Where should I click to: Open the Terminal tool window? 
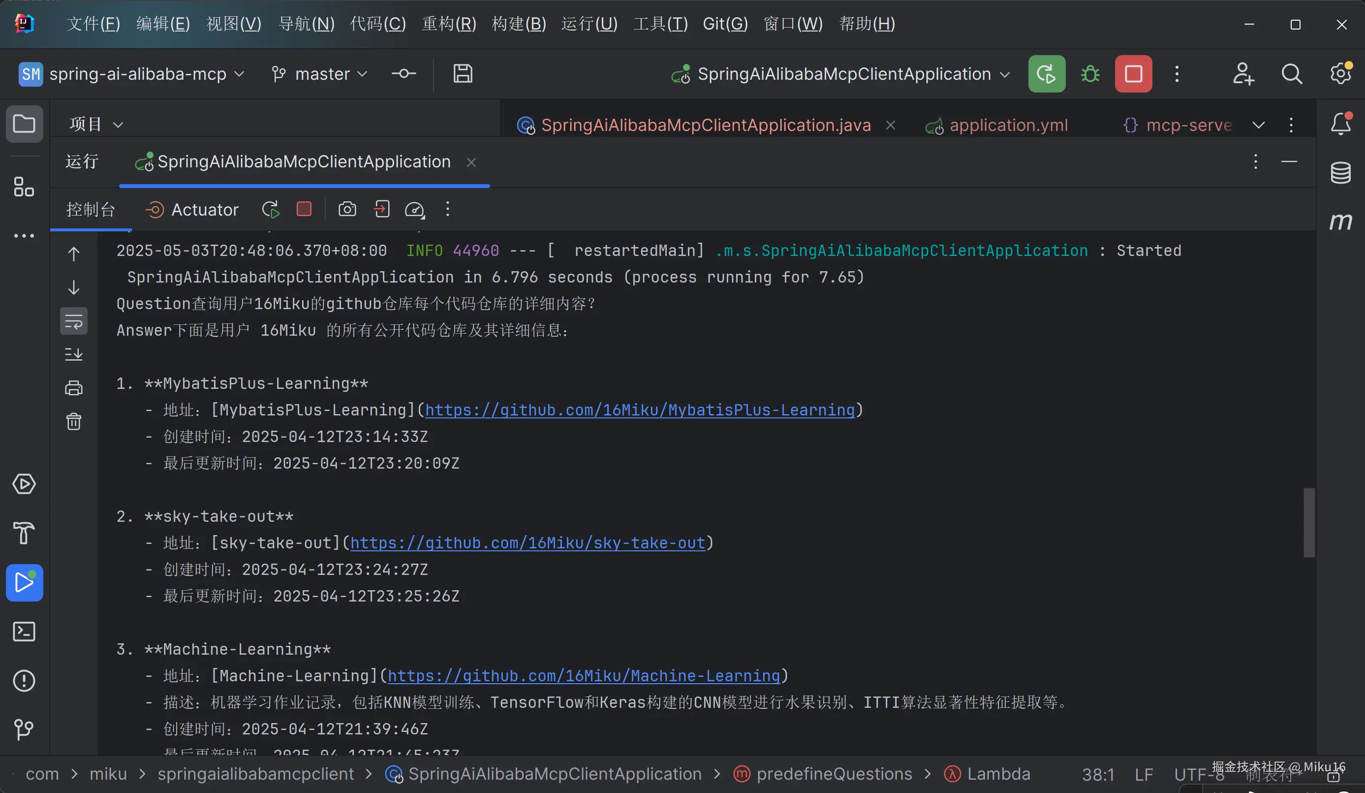[x=25, y=632]
